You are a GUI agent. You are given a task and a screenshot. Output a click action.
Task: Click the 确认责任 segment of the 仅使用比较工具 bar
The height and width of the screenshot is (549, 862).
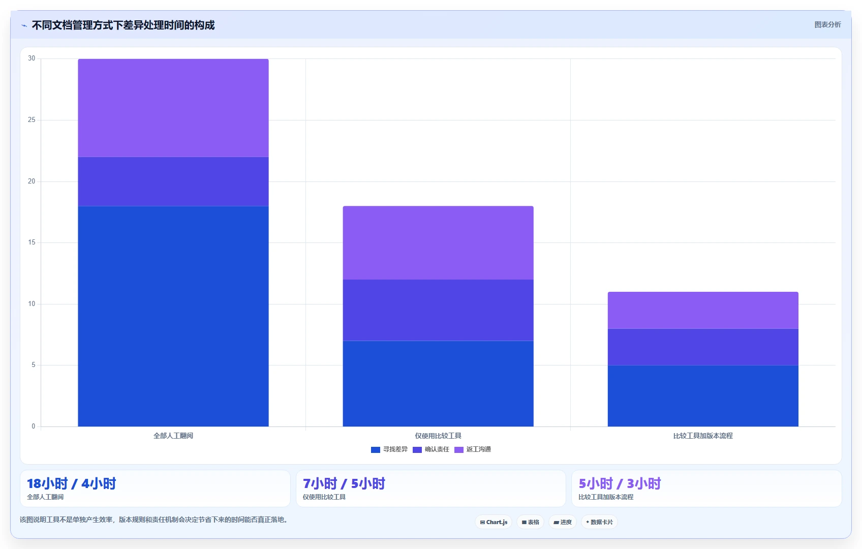(438, 310)
